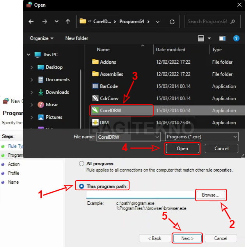Click Browse in the rule wizard

(x=211, y=195)
